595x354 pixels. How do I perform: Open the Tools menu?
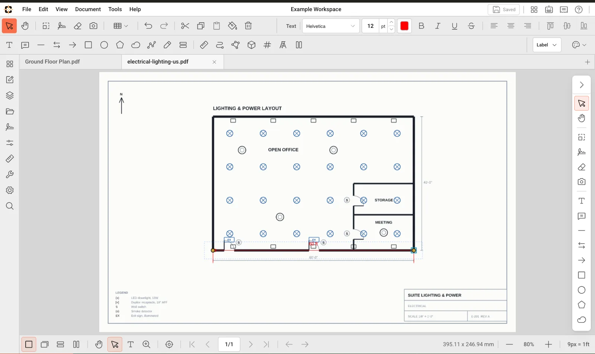pos(115,9)
